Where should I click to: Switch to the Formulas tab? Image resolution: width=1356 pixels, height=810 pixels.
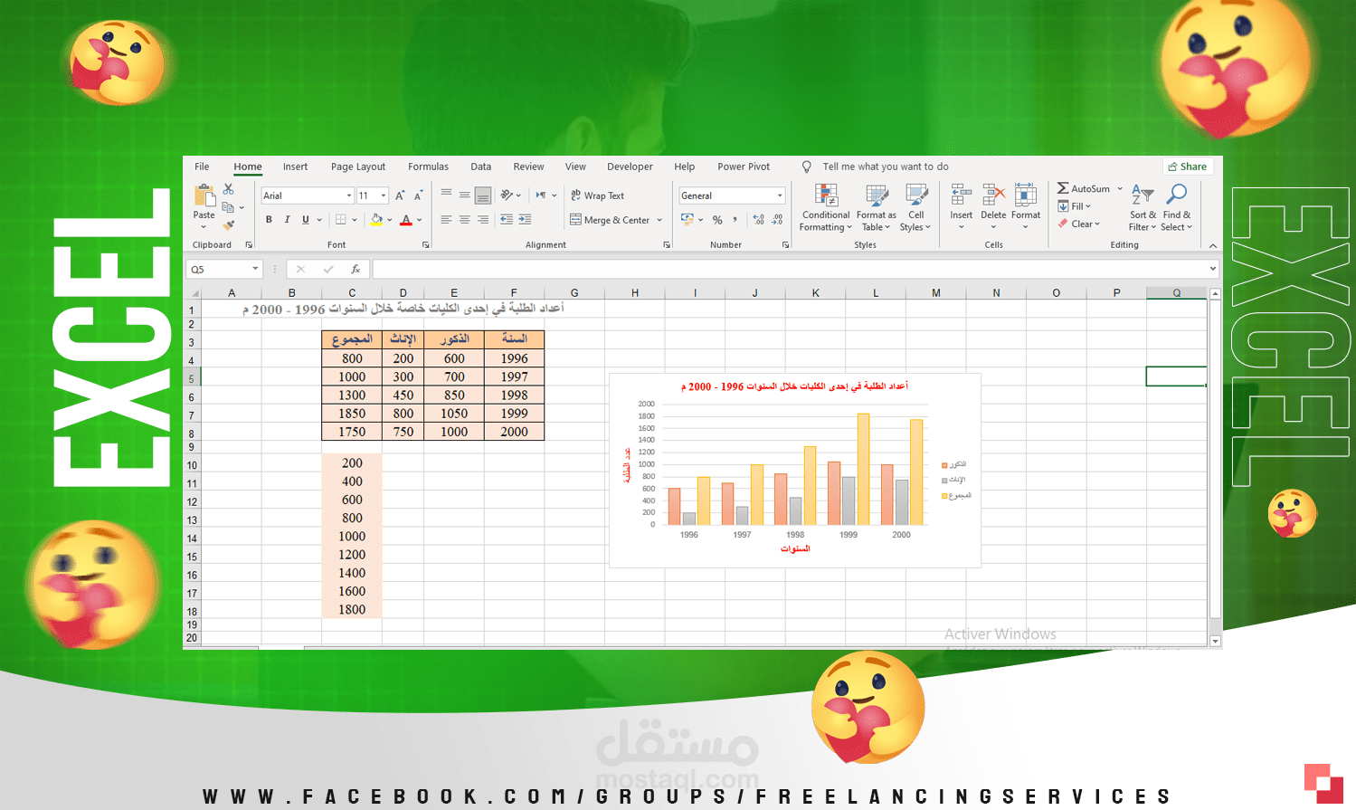point(428,167)
